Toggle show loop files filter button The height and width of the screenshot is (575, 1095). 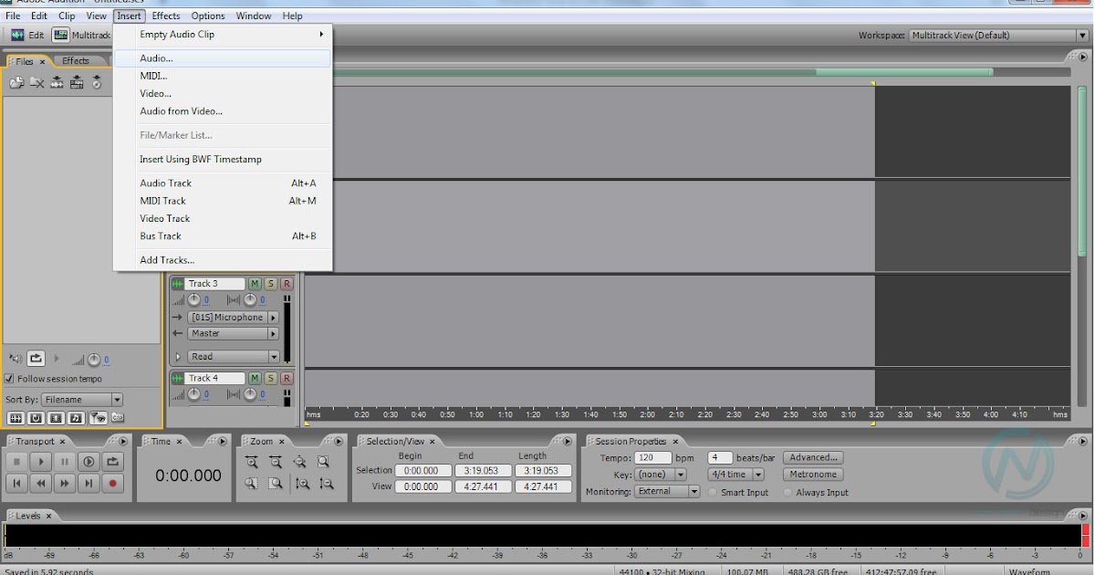[x=35, y=417]
